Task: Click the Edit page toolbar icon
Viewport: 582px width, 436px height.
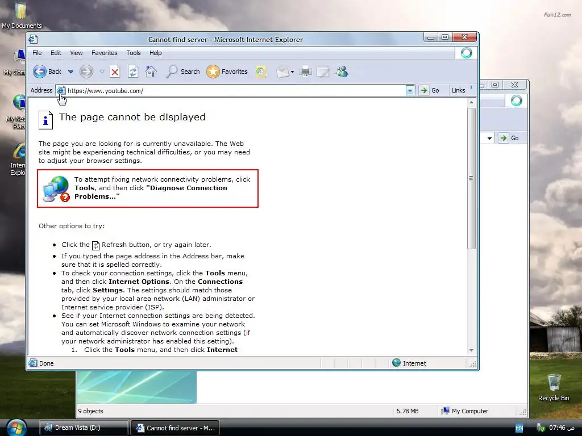Action: point(323,72)
